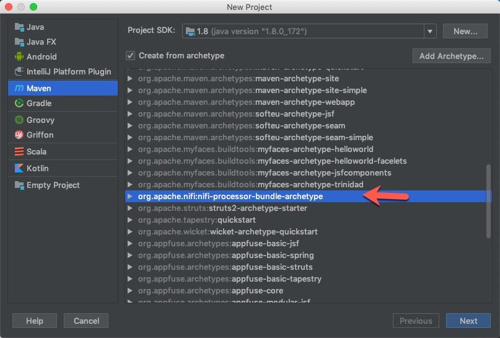The width and height of the screenshot is (500, 338).
Task: Expand the struts2-archetype-starter node
Action: coord(129,208)
